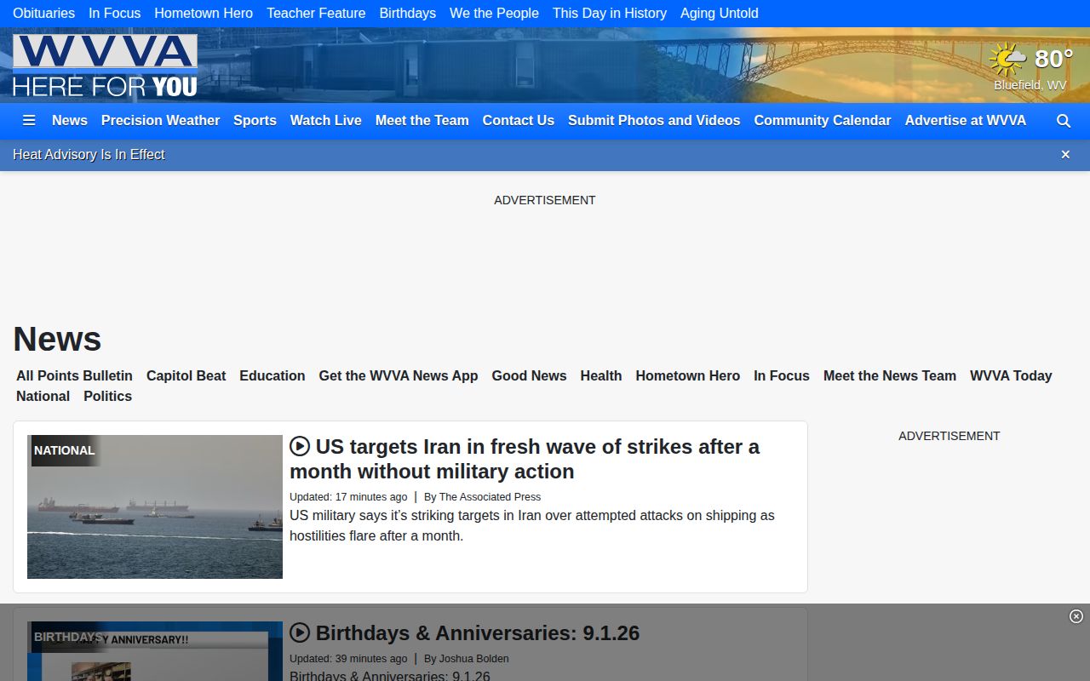This screenshot has height=681, width=1090.
Task: Dismiss the Heat Advisory alert banner
Action: (1065, 154)
